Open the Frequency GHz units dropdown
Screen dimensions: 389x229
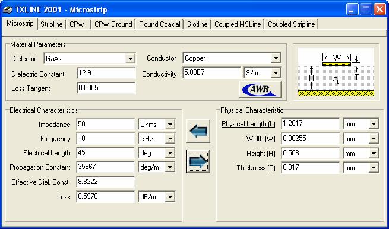pos(170,139)
